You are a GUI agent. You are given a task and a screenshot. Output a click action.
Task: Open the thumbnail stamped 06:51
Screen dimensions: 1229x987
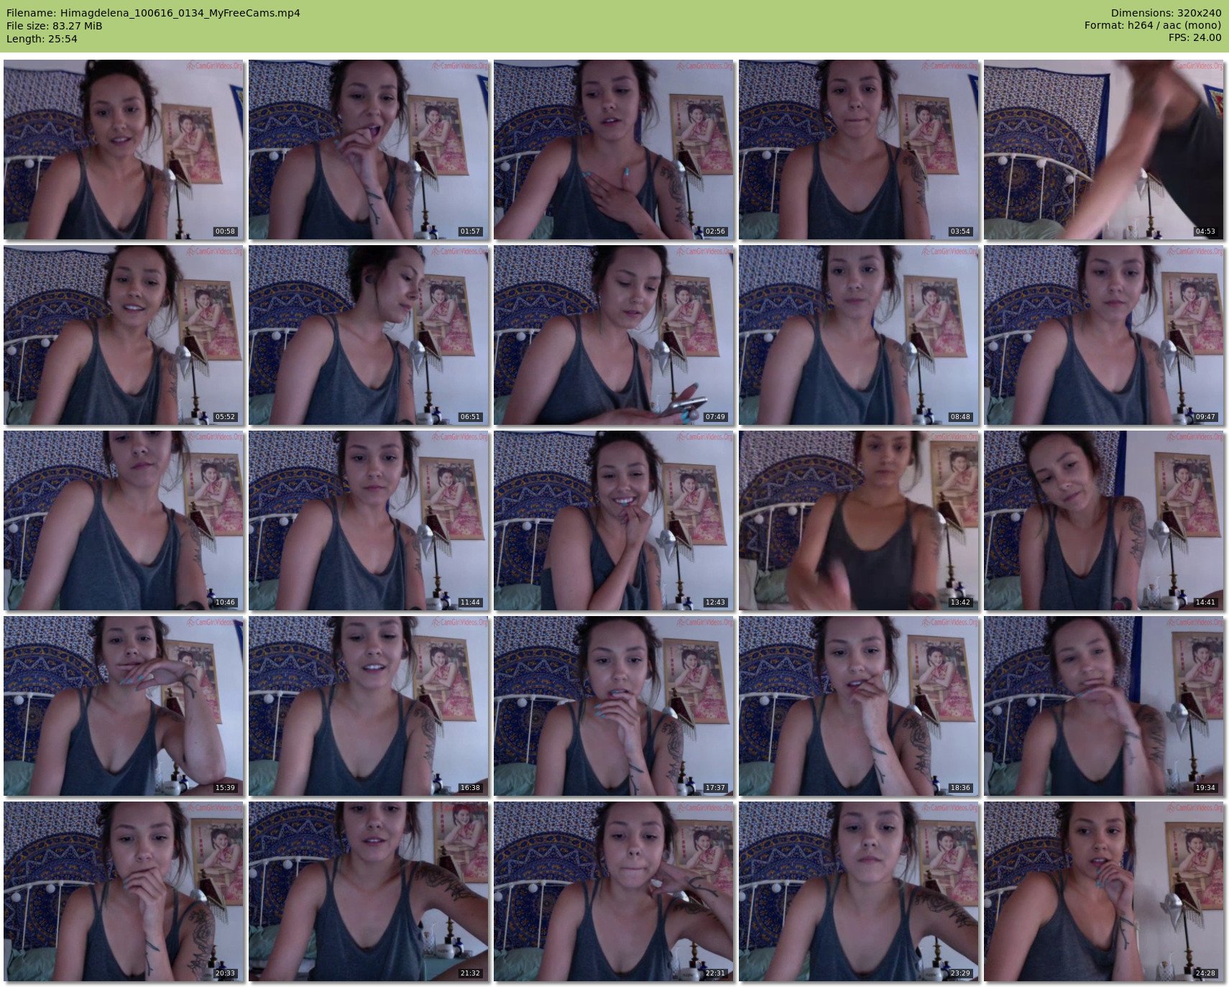click(369, 335)
